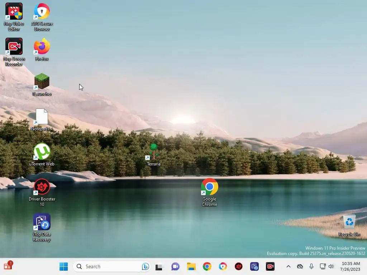
Task: Open the volume speaker tray icon
Action: [331, 266]
